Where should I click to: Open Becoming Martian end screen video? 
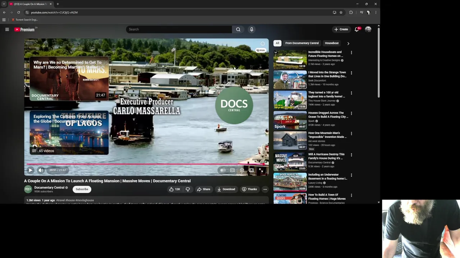[69, 78]
